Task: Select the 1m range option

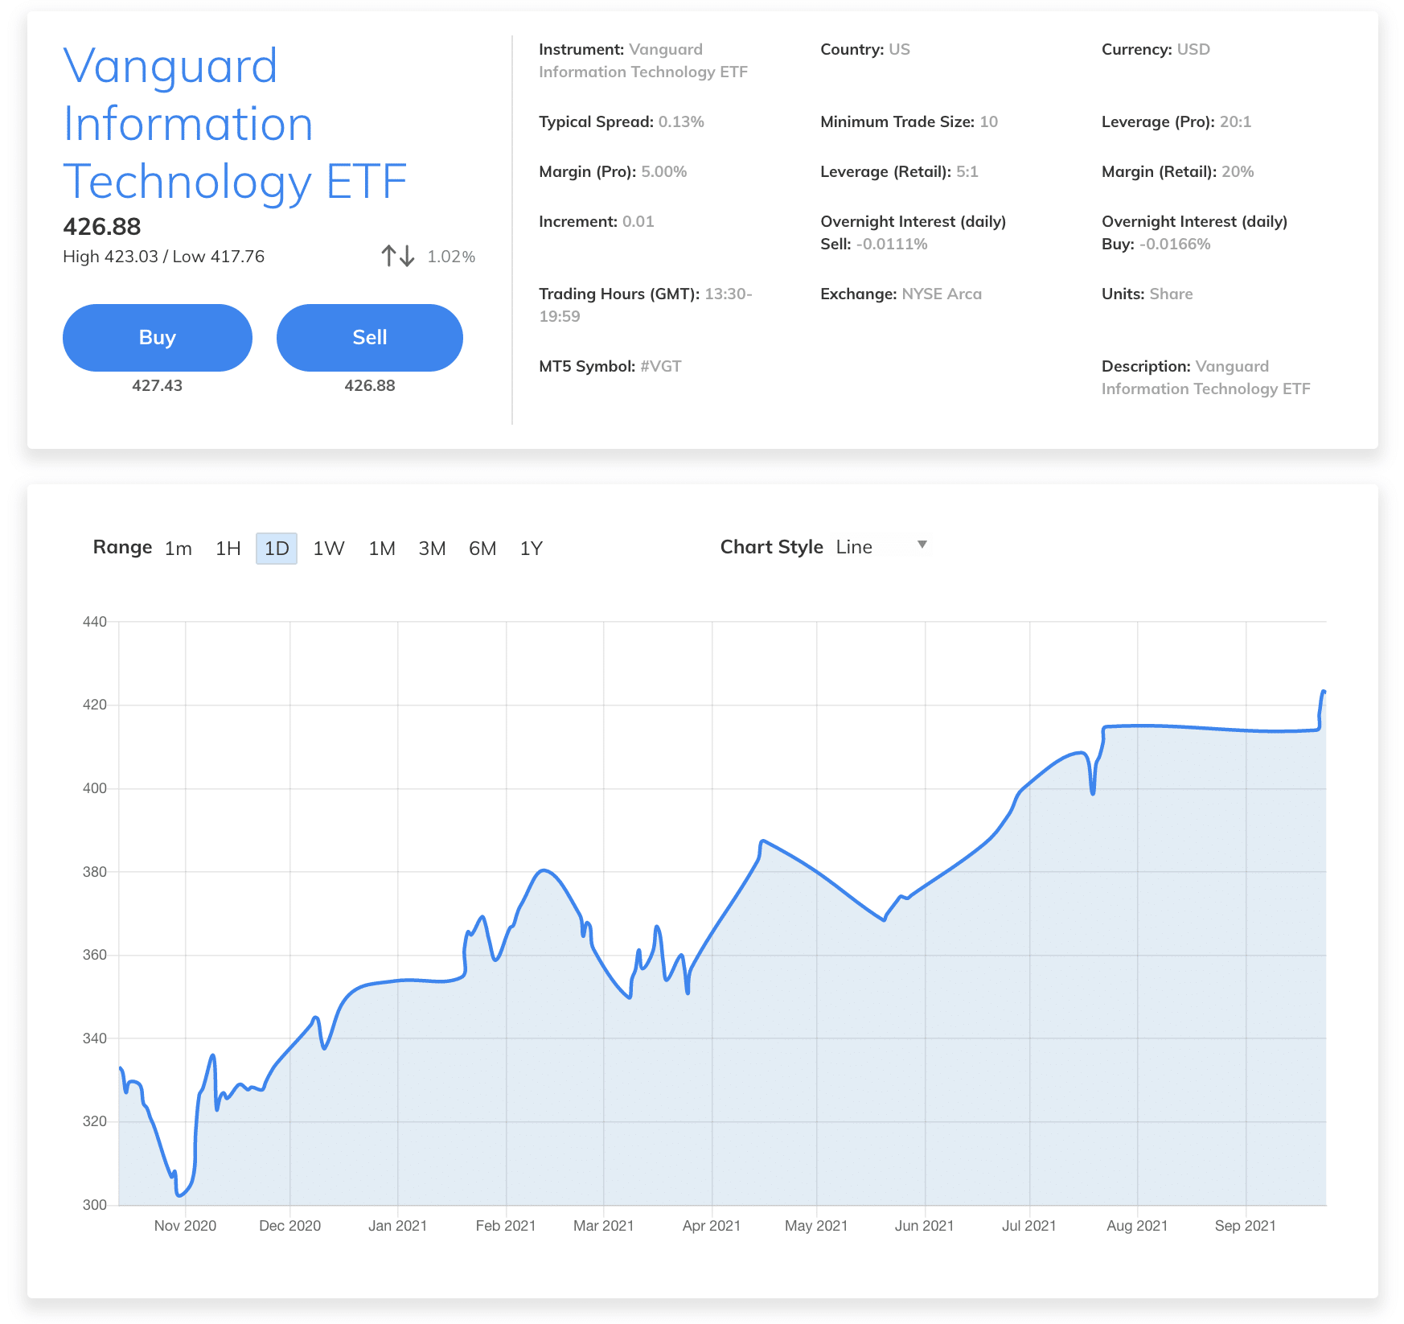Action: 179,549
